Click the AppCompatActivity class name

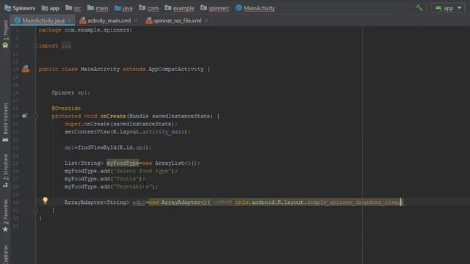pos(176,69)
